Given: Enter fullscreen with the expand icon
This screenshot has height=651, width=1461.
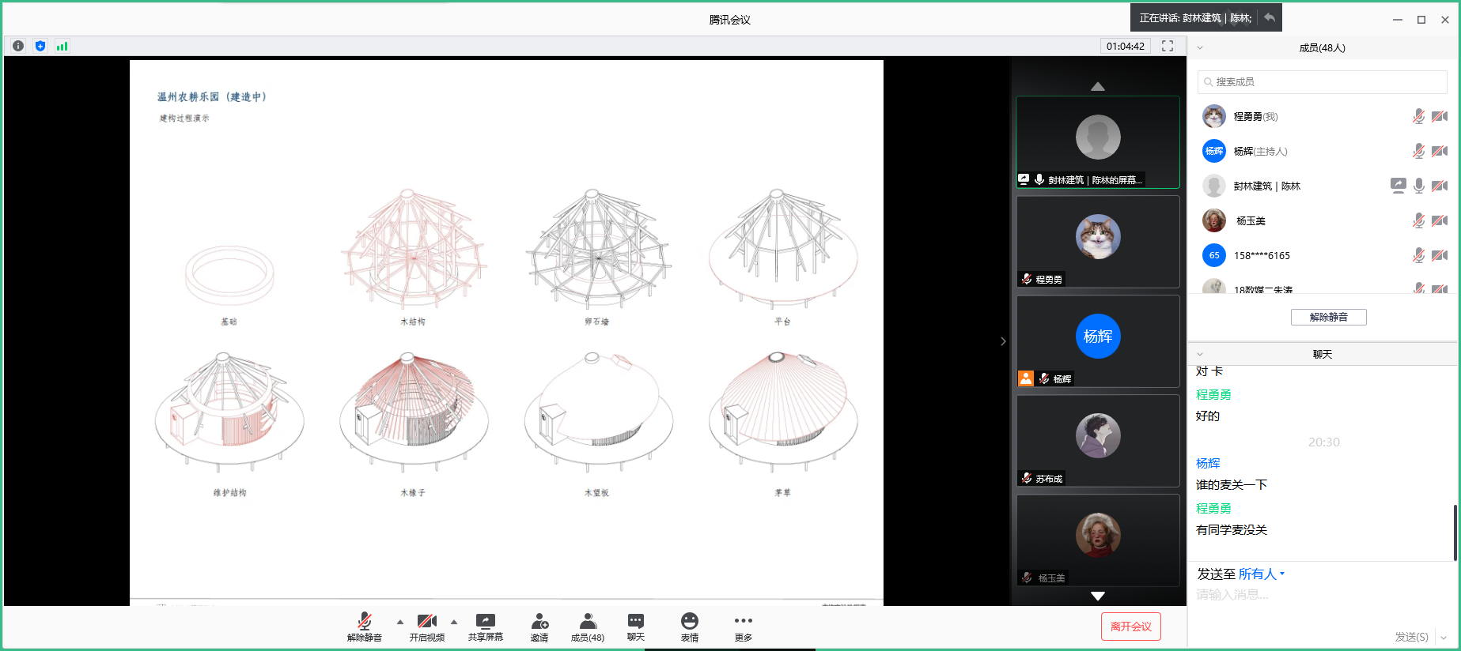Looking at the screenshot, I should 1168,46.
